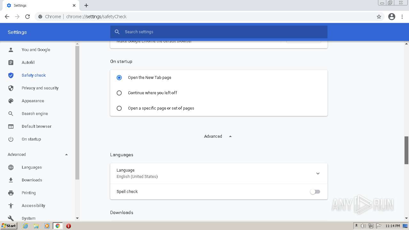Bookmark this page with the star icon
This screenshot has width=409, height=230.
[379, 17]
